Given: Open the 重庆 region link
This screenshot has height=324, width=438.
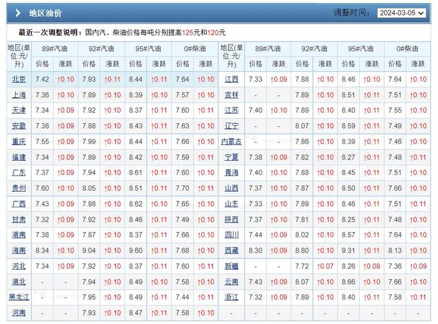Looking at the screenshot, I should (19, 142).
